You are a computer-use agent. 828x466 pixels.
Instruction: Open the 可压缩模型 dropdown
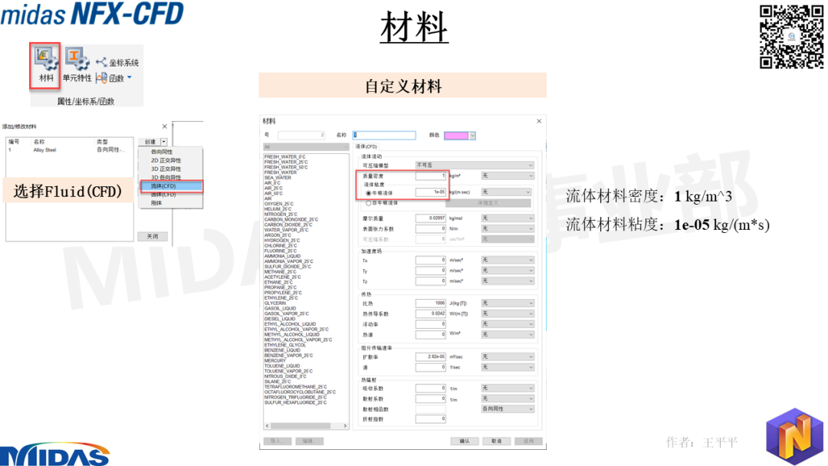point(475,166)
